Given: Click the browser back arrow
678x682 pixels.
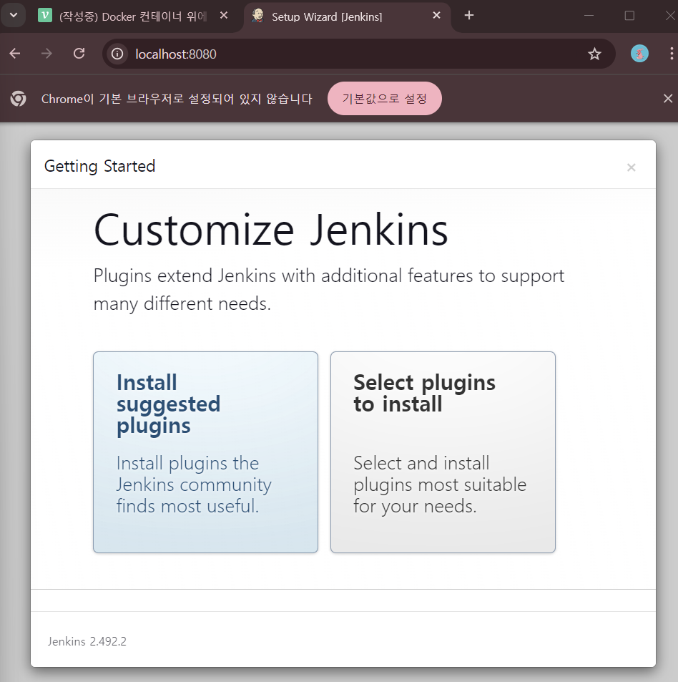Looking at the screenshot, I should pyautogui.click(x=15, y=54).
